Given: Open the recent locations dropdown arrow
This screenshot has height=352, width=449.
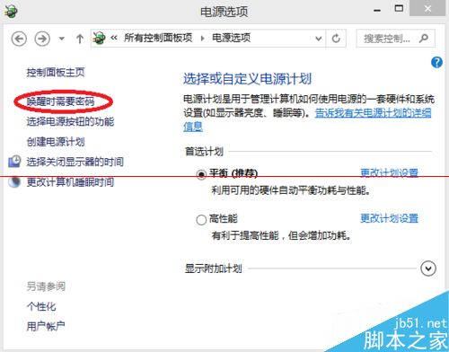Looking at the screenshot, I should coord(62,39).
